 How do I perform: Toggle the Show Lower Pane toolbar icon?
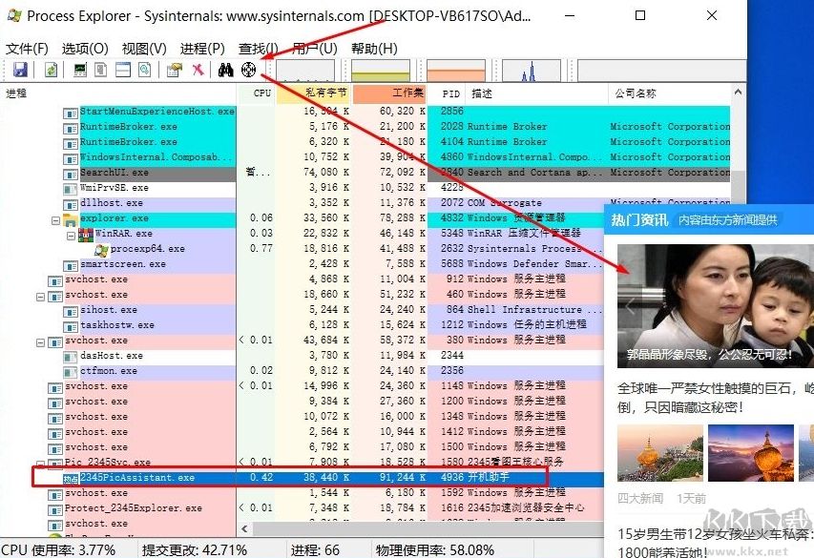(x=123, y=70)
